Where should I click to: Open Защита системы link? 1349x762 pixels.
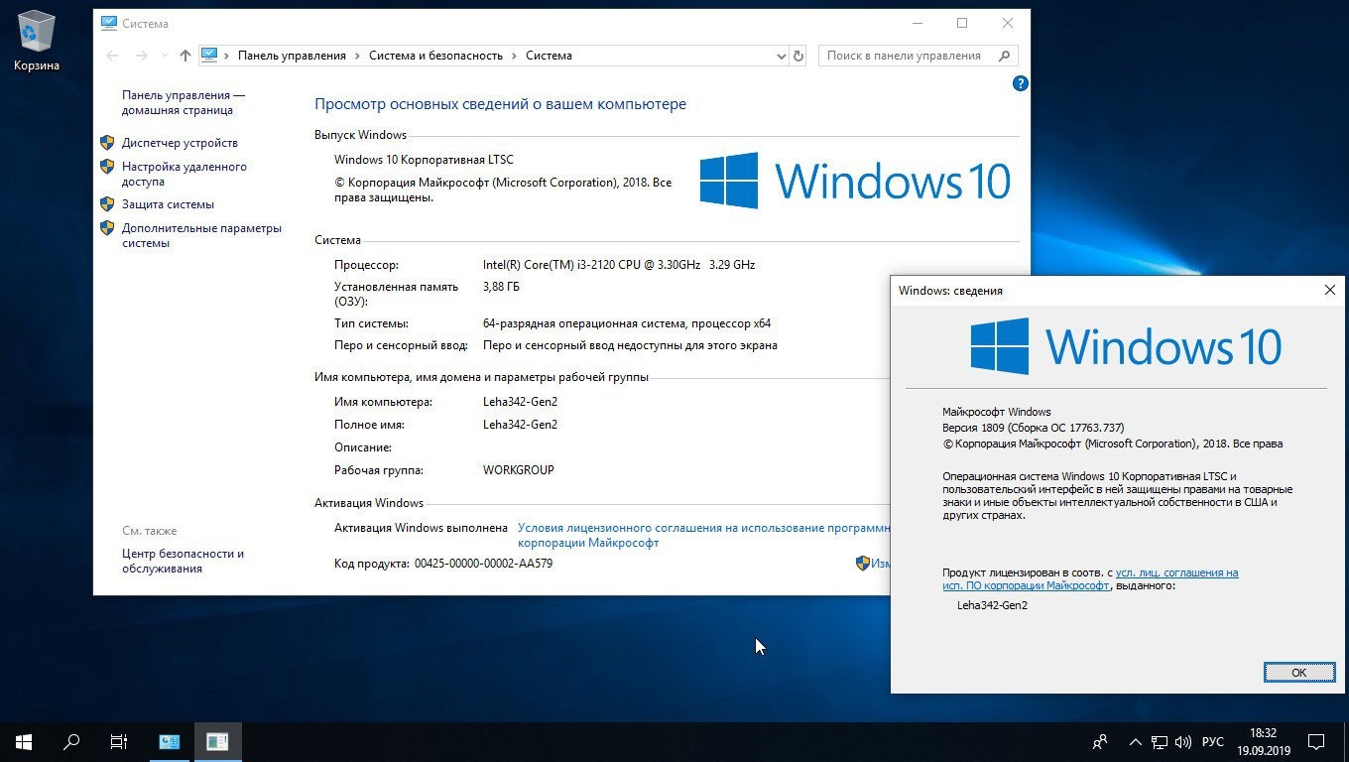tap(168, 204)
